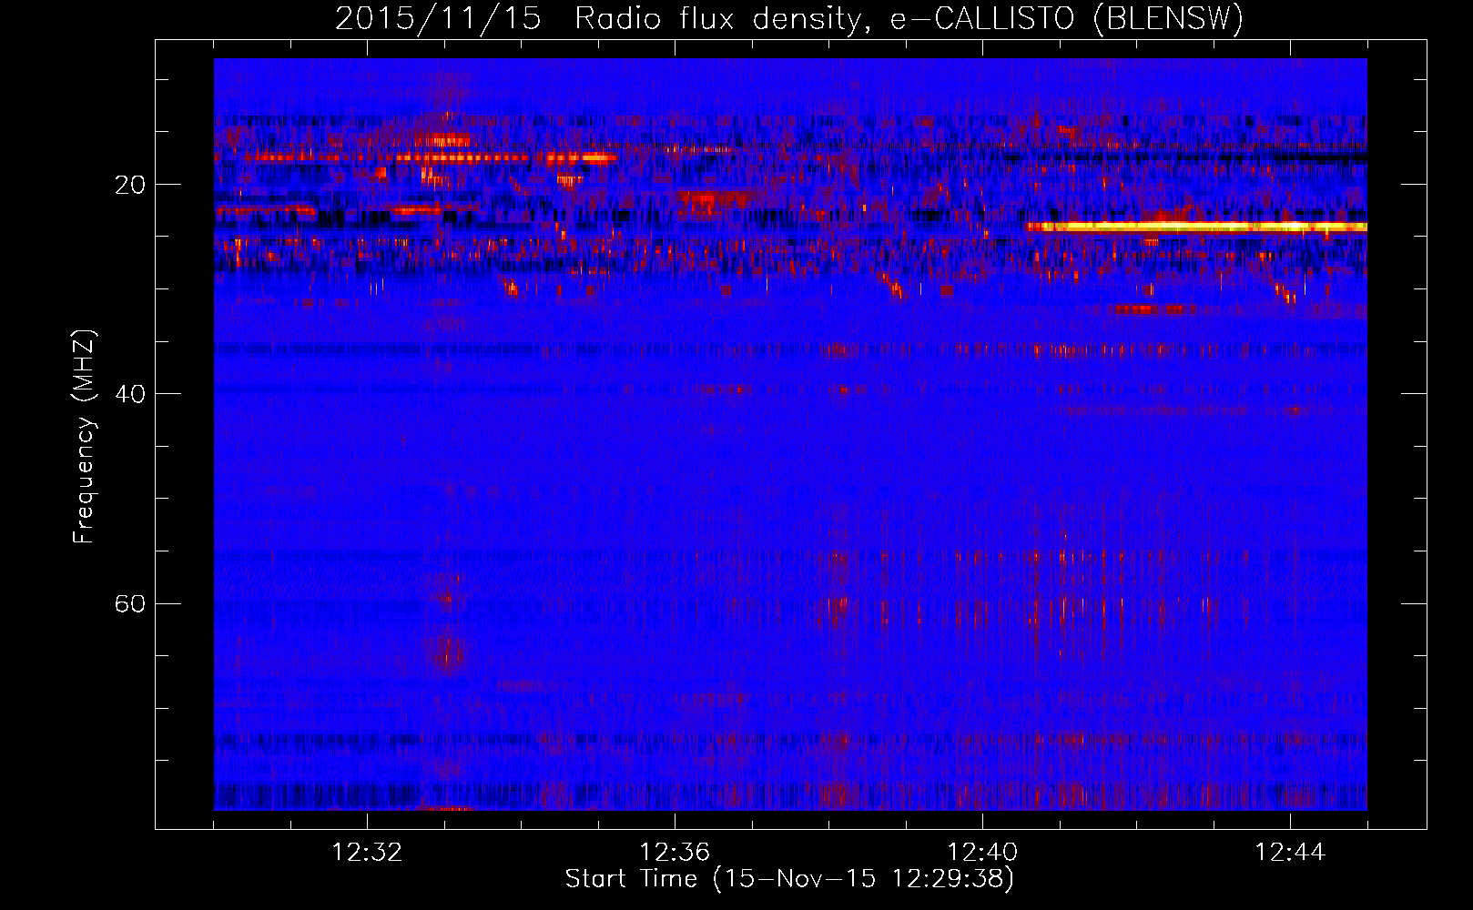Screen dimensions: 1473x910
Task: Click the 60 MHz frequency tick label
Action: (130, 603)
